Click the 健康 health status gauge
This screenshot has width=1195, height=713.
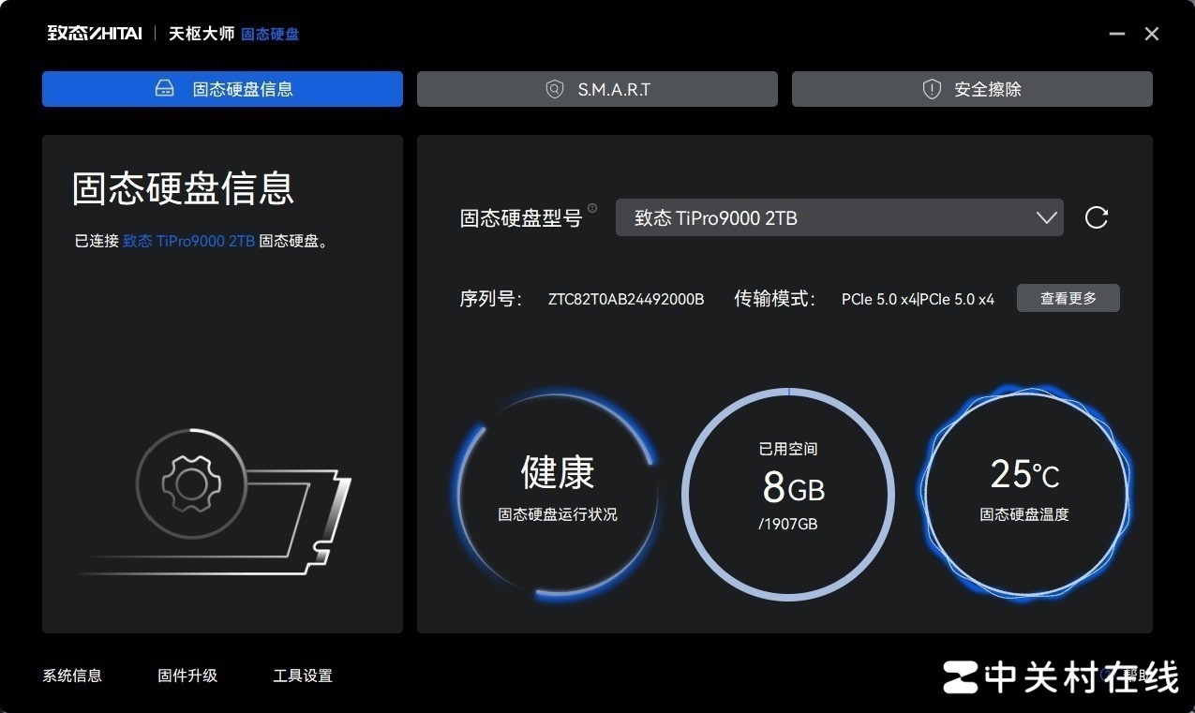click(558, 495)
